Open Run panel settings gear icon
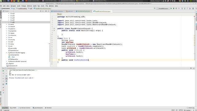The height and width of the screenshot is (111, 197). click(x=191, y=68)
